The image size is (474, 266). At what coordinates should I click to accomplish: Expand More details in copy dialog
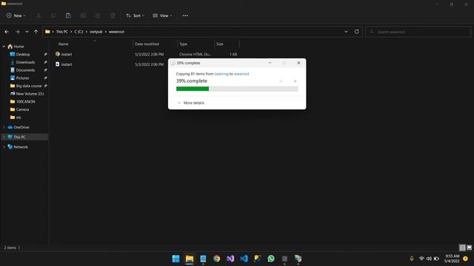[x=191, y=103]
